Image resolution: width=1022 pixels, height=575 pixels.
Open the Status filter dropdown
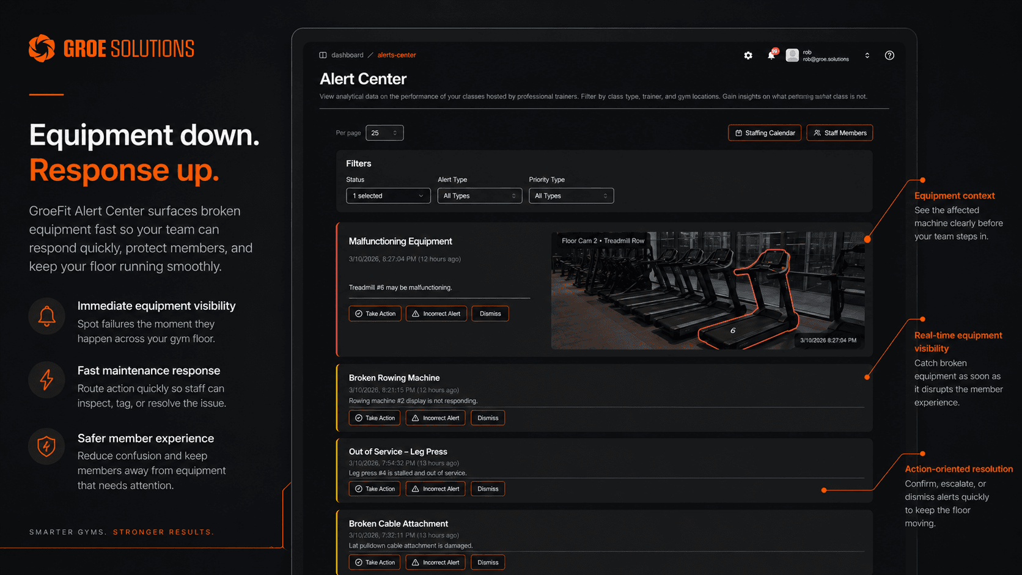tap(388, 196)
